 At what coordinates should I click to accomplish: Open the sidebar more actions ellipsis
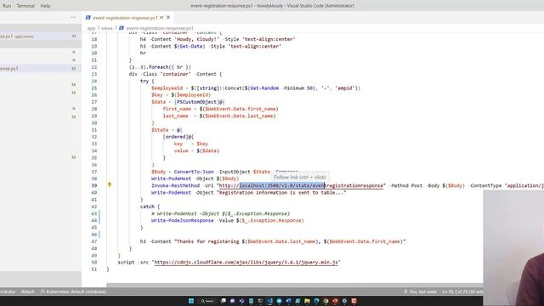click(x=73, y=17)
